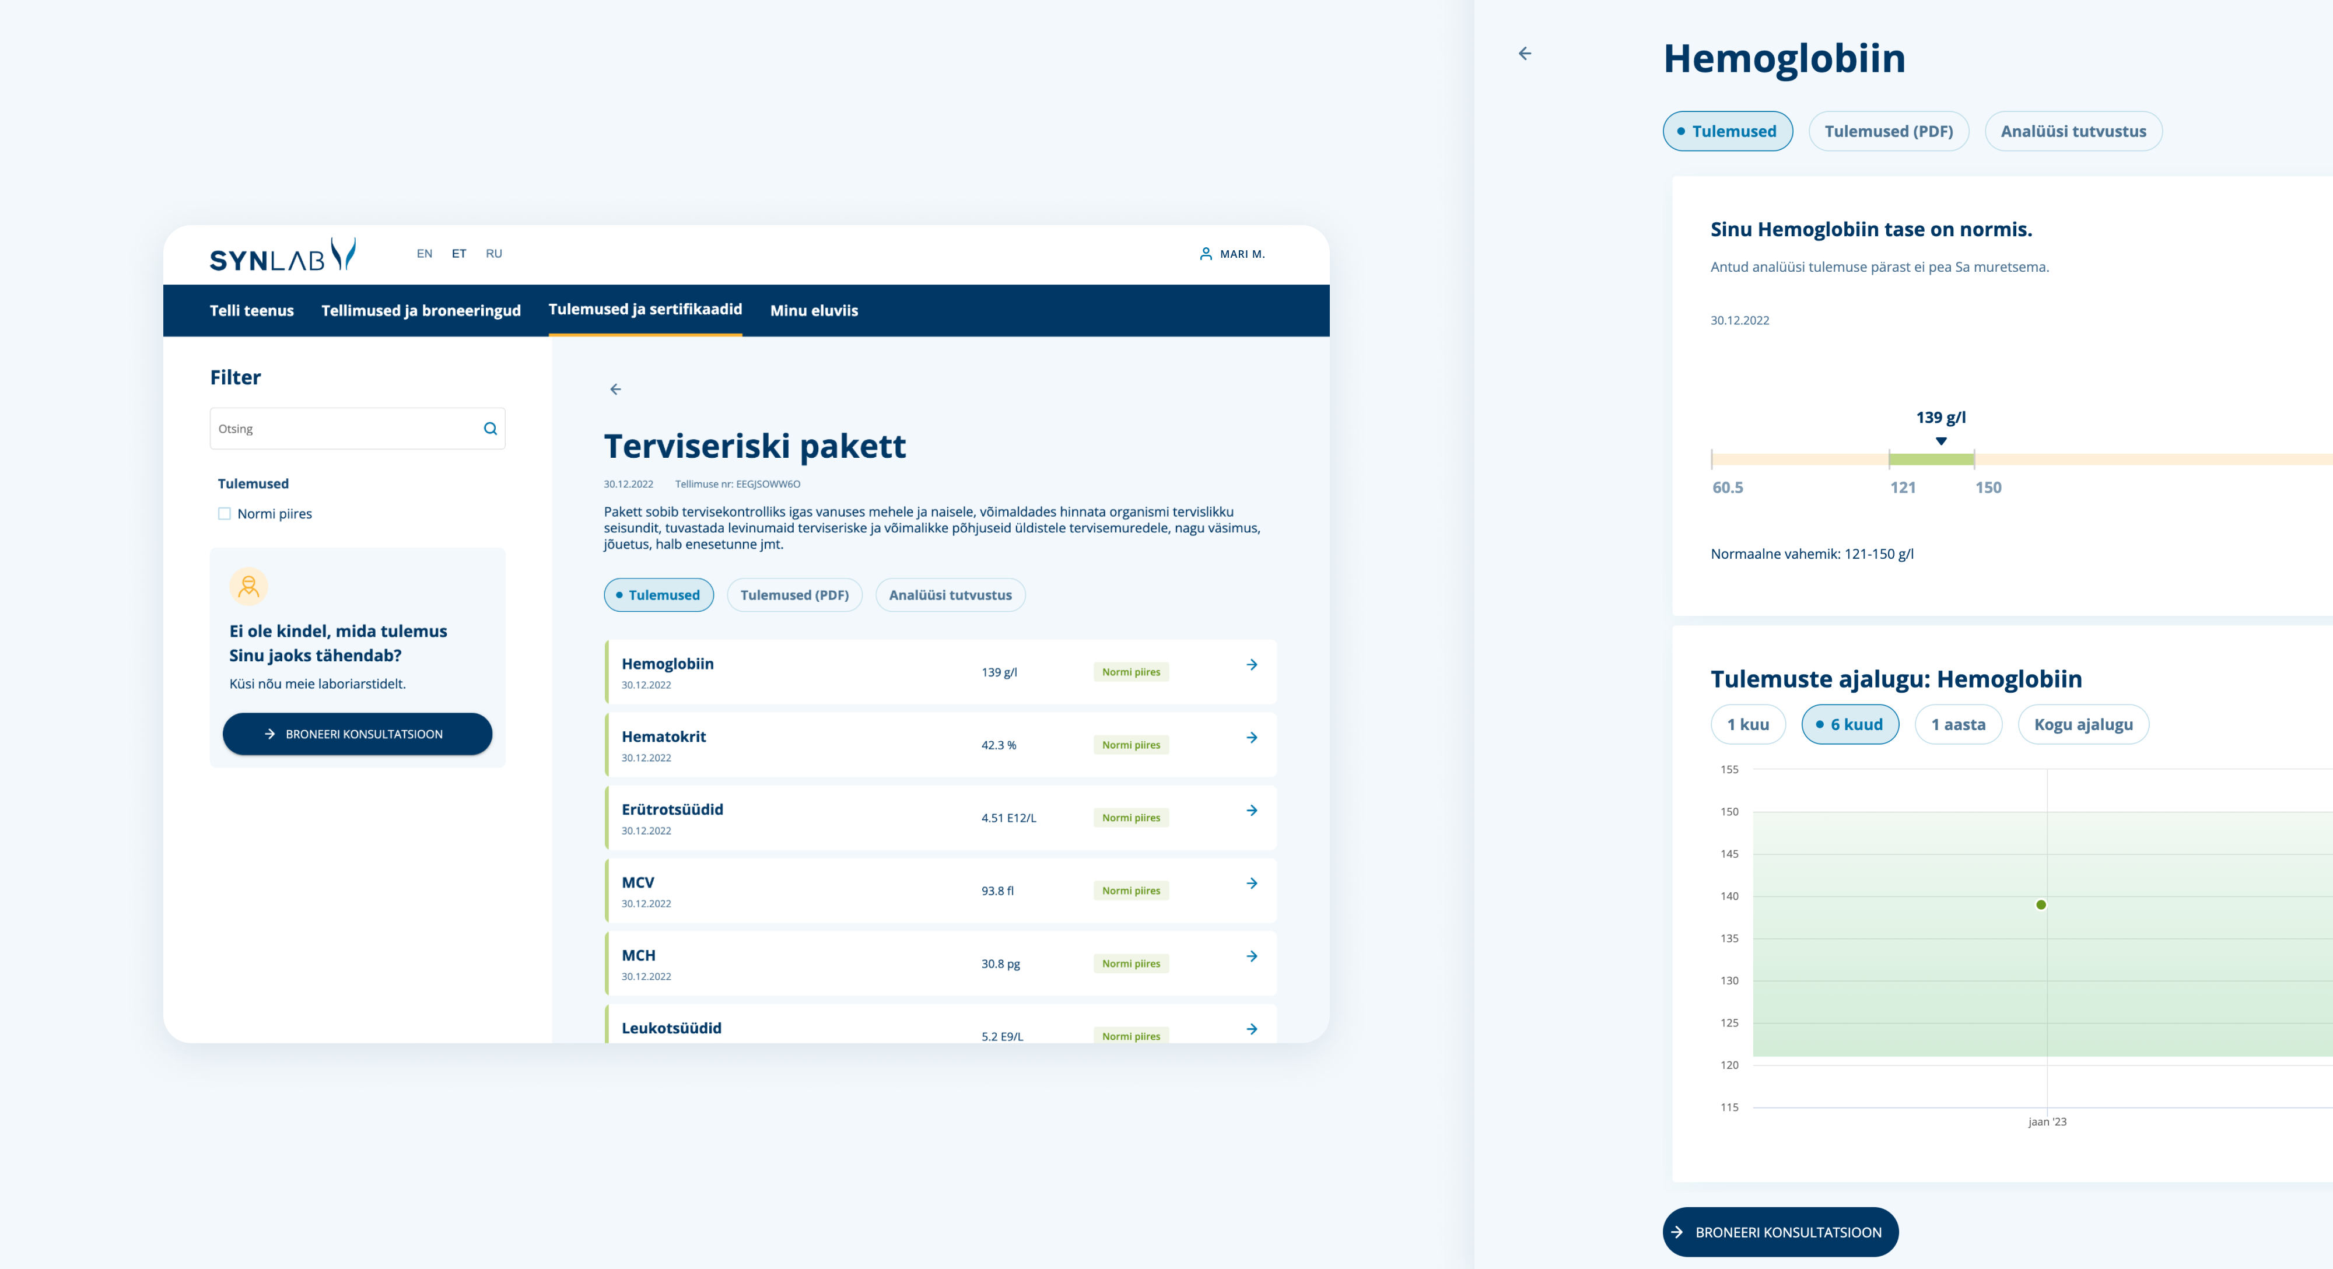
Task: Open Hemoglobiin result via its arrow icon
Action: click(x=1252, y=665)
